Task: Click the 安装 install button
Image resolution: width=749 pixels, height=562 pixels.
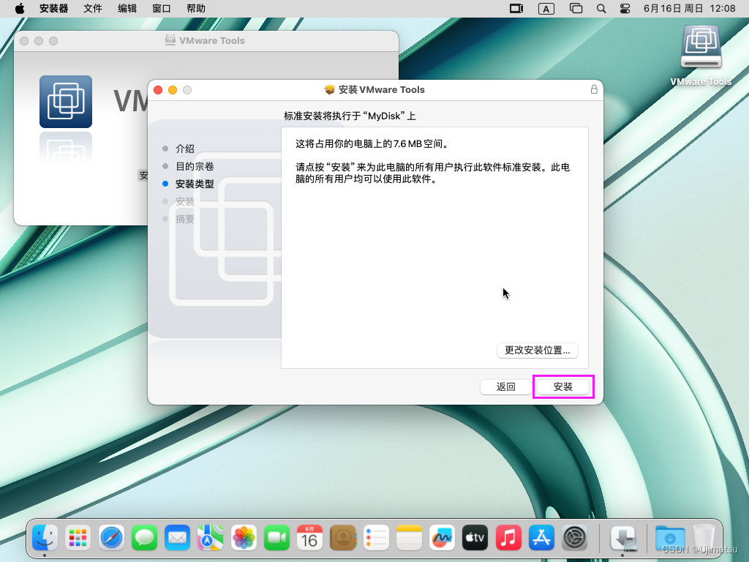Action: [562, 386]
